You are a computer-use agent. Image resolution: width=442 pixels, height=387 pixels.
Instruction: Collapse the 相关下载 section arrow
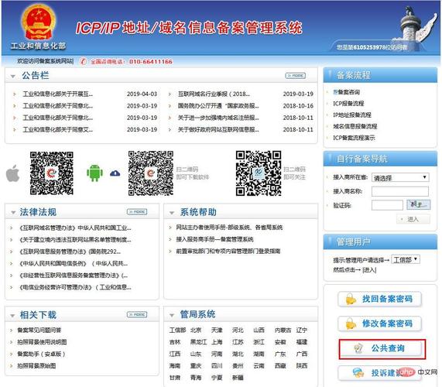pyautogui.click(x=12, y=316)
